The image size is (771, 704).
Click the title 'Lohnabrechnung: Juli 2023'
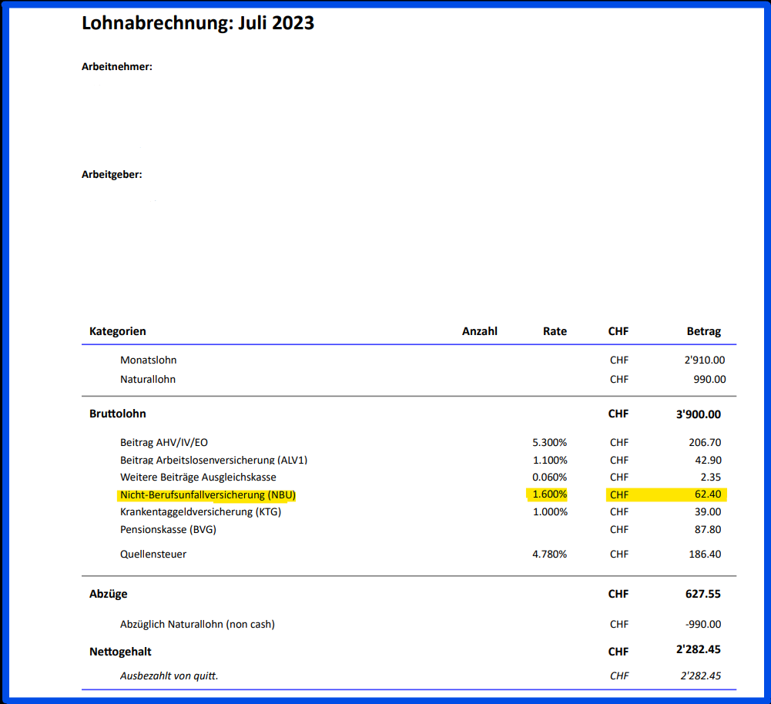[x=198, y=23]
